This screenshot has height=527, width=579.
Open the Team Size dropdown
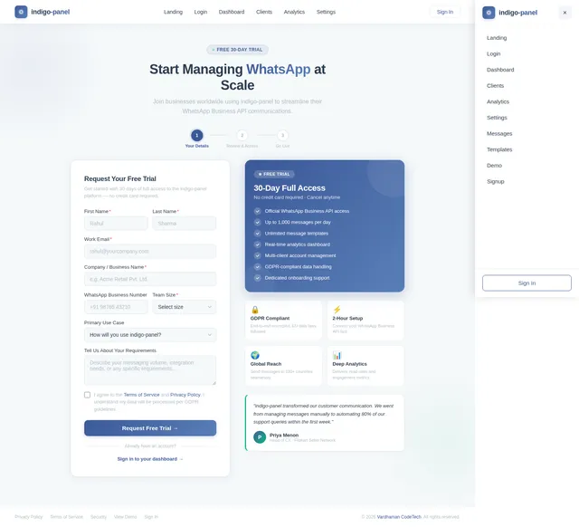click(x=185, y=307)
